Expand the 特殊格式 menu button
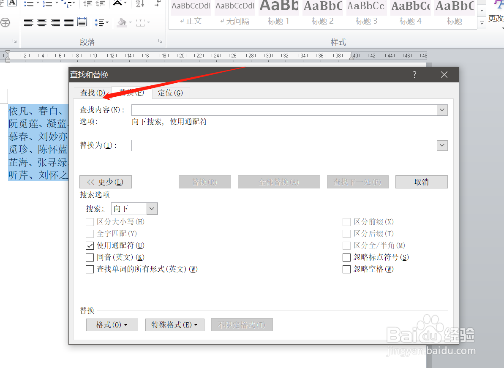The width and height of the screenshot is (504, 368). tap(175, 325)
